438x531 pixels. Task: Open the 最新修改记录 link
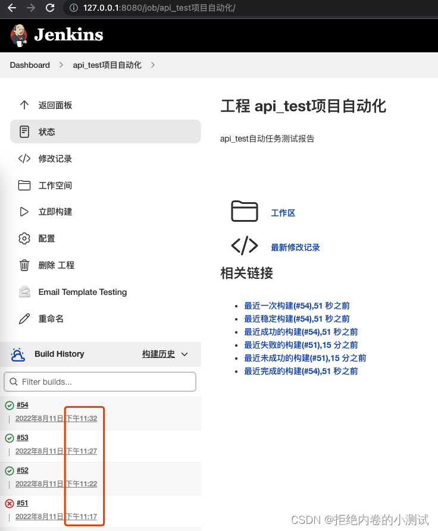295,247
